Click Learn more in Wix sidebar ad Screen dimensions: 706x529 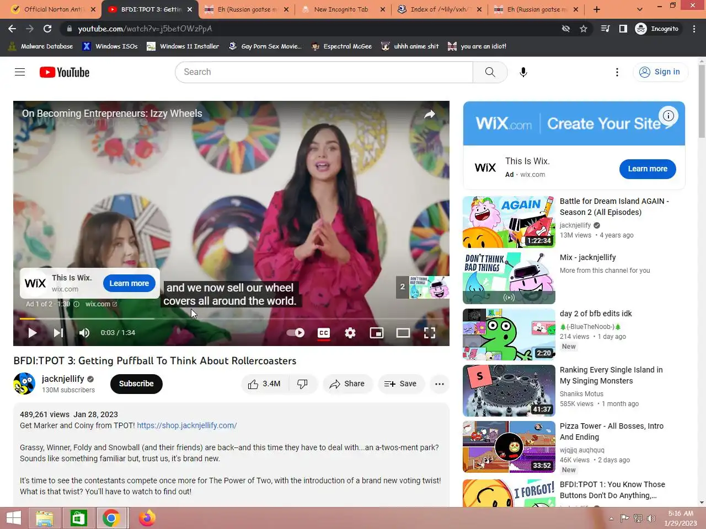(x=648, y=169)
